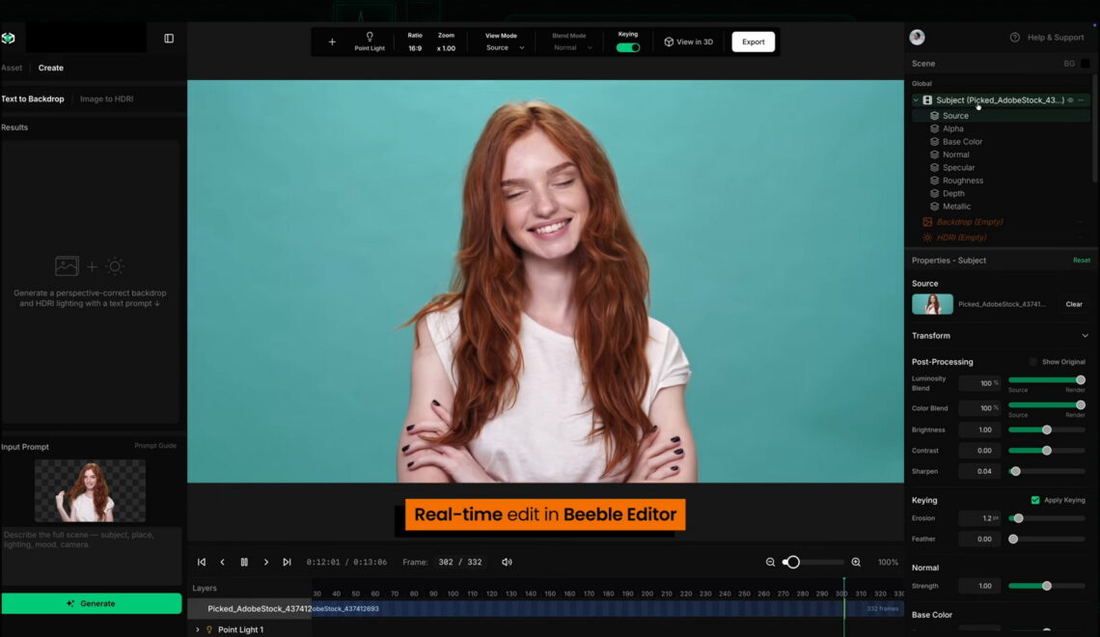Screen dimensions: 1100x637
Task: Switch to the Image to HDRI tab
Action: 106,98
